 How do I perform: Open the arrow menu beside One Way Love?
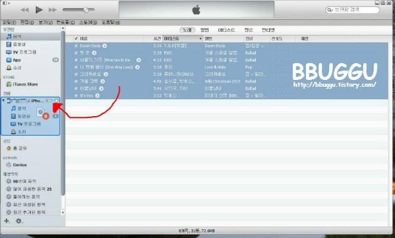[137, 67]
